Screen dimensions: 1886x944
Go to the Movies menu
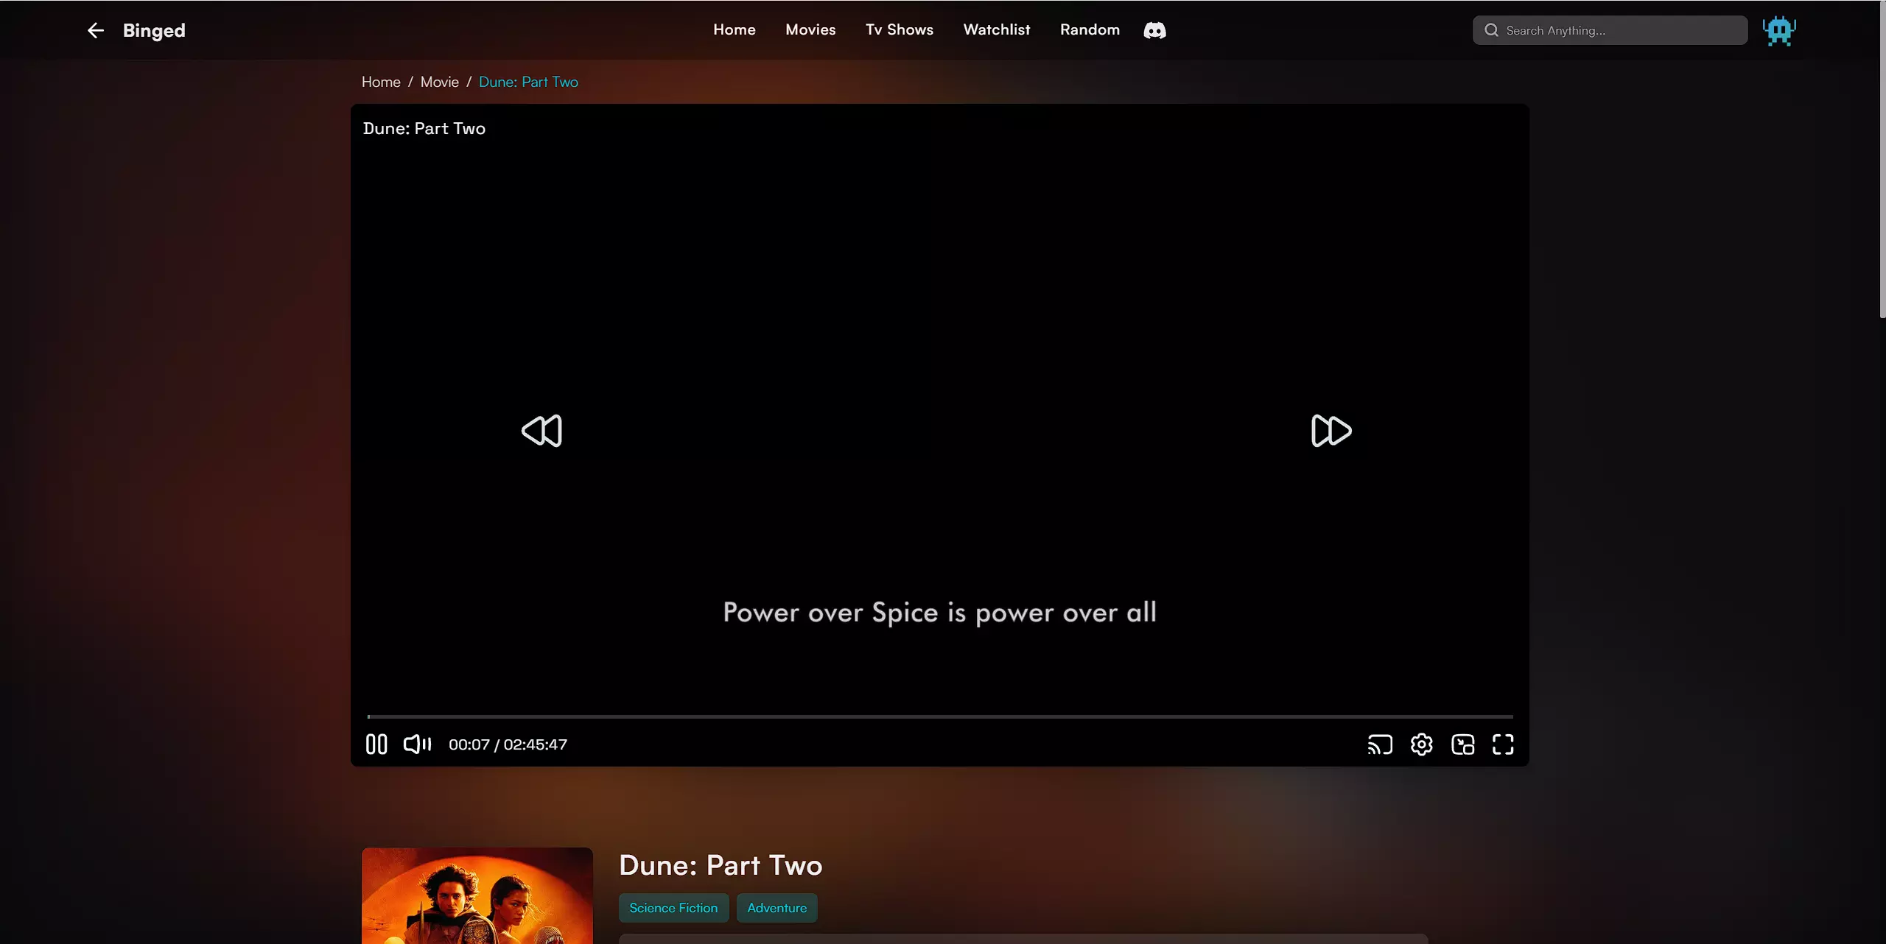(810, 30)
